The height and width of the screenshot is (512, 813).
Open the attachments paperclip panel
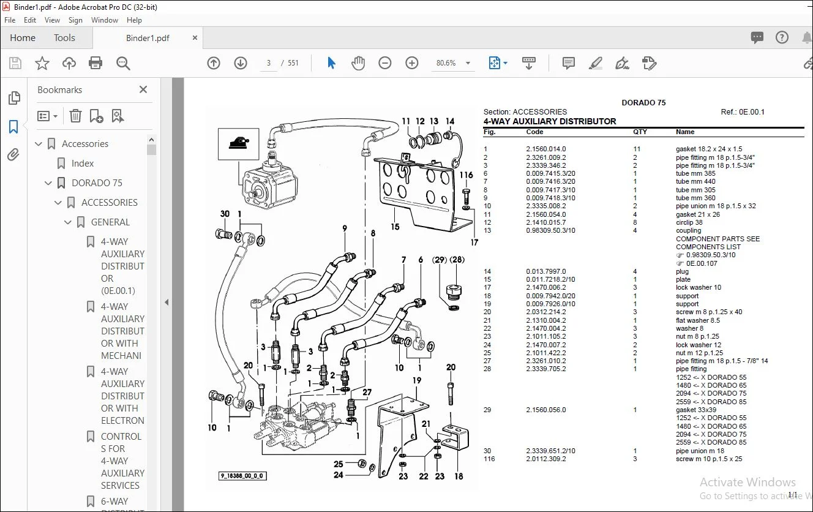13,154
